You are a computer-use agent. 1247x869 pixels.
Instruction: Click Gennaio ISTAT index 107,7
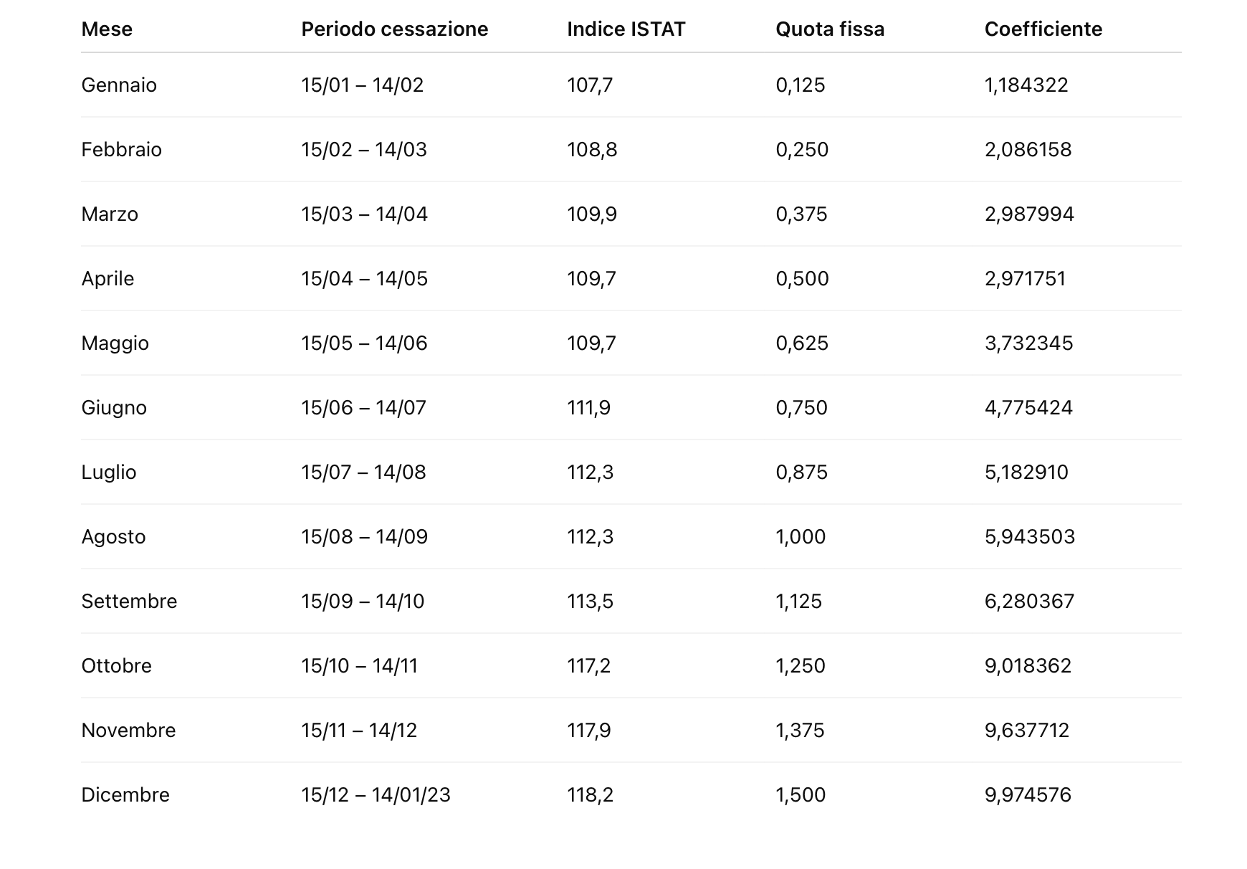coord(590,85)
